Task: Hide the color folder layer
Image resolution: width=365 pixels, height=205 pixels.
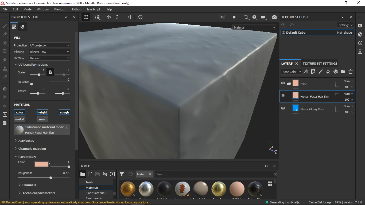Action: 283,83
